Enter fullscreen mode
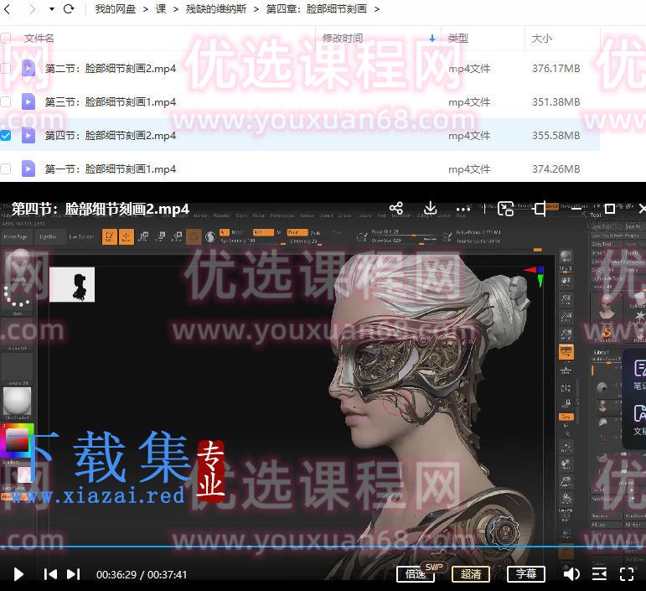Image resolution: width=646 pixels, height=591 pixels. 627,574
